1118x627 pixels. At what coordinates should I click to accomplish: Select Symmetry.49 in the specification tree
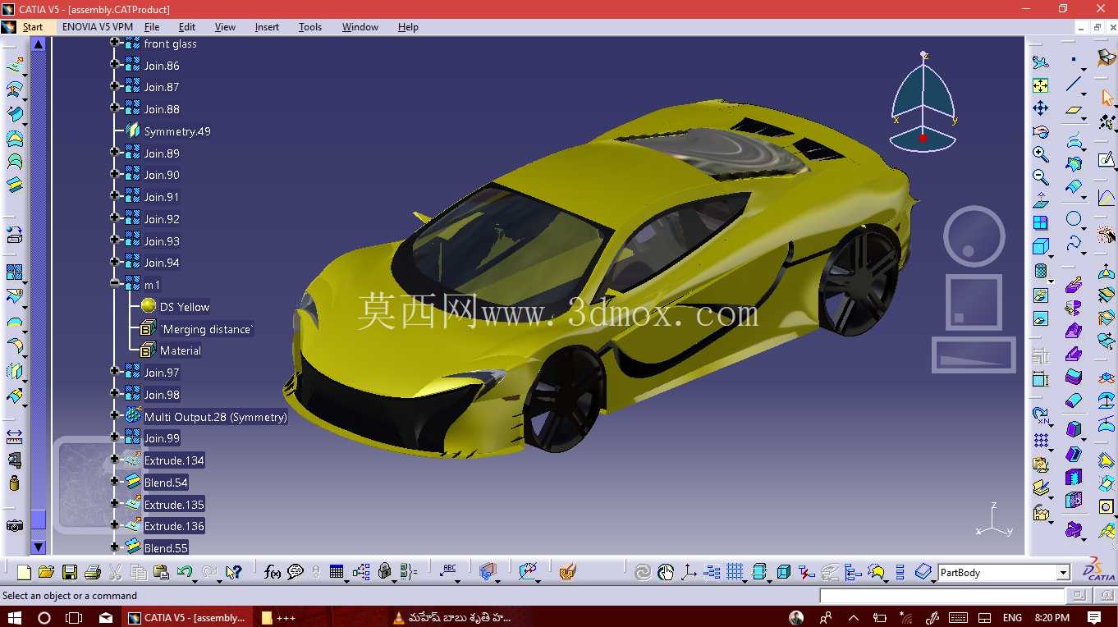177,131
